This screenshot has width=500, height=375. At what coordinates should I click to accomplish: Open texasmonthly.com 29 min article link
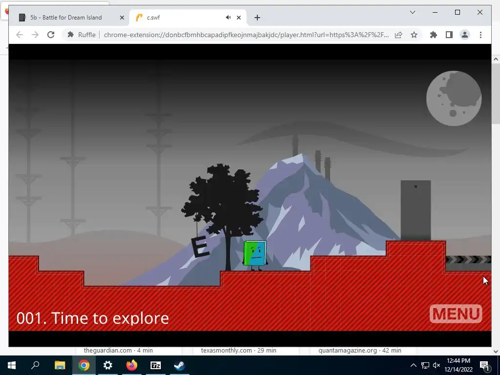238,351
